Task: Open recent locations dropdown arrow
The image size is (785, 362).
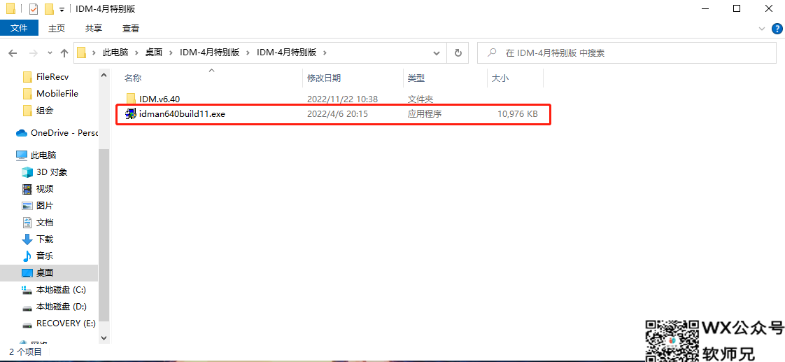Action: point(50,53)
